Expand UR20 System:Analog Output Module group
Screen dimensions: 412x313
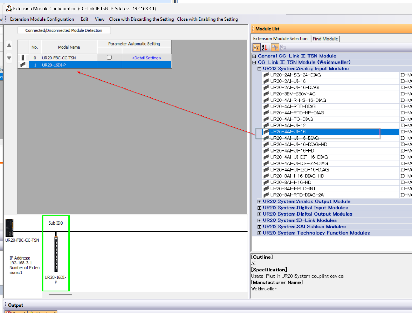(x=259, y=201)
